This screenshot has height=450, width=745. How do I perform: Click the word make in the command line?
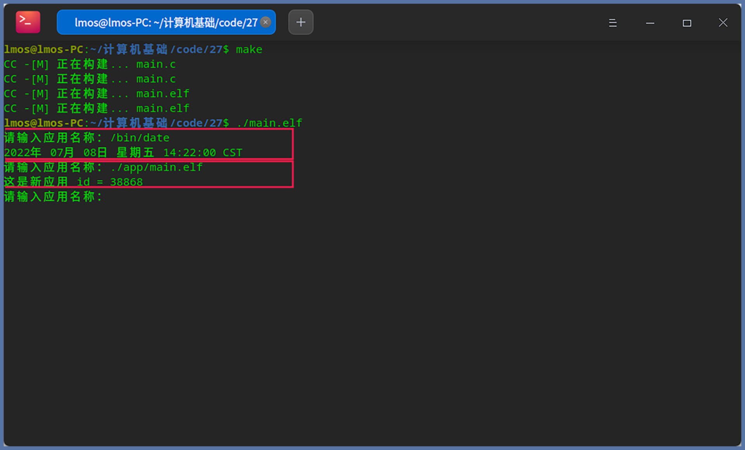pyautogui.click(x=249, y=50)
